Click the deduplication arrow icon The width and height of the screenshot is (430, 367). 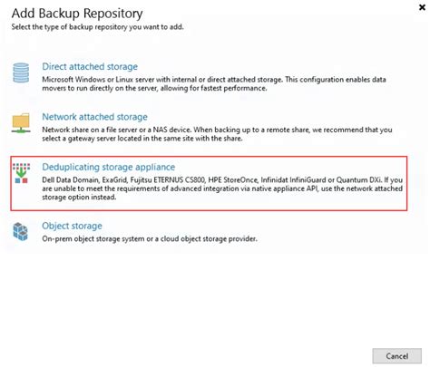coord(21,173)
